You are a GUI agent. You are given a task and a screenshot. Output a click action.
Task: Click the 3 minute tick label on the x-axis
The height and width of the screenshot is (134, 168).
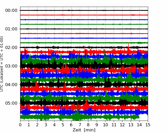(x=46, y=125)
